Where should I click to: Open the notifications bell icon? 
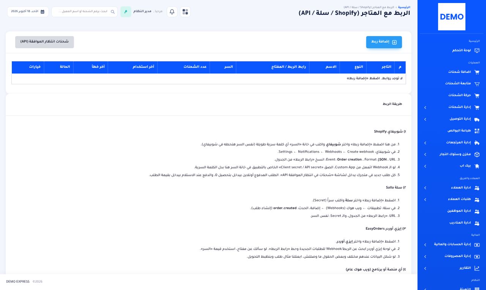click(172, 12)
